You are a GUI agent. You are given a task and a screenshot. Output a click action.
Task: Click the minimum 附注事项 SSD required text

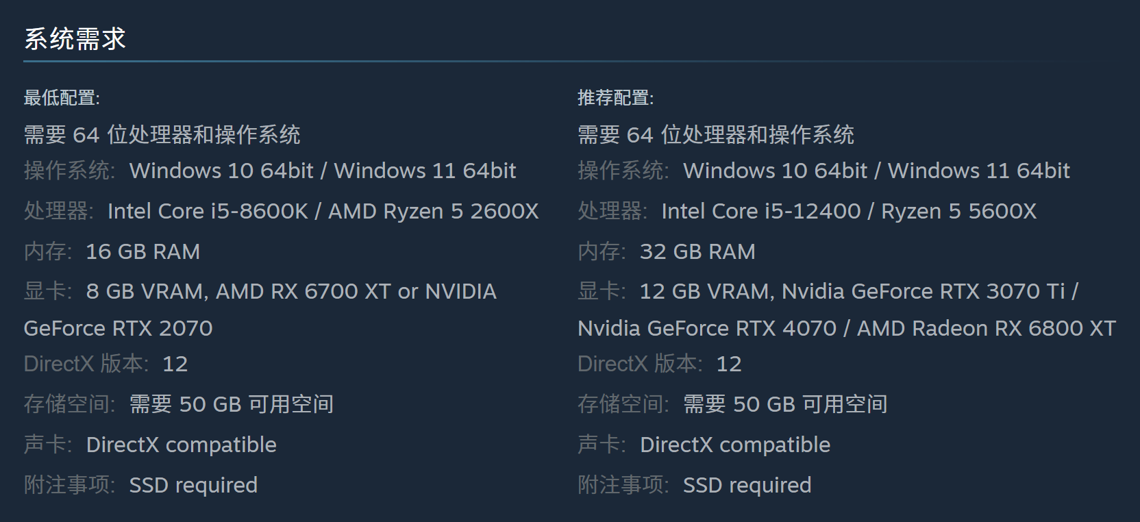tap(193, 485)
